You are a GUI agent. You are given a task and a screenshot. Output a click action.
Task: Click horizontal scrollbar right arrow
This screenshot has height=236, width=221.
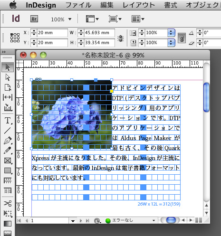(191, 220)
